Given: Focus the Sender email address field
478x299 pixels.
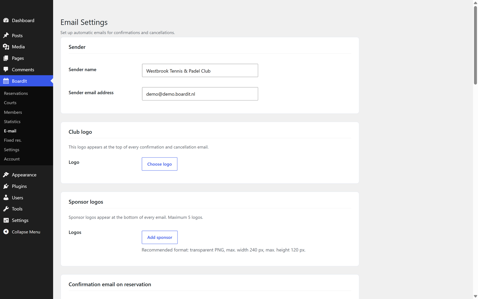Looking at the screenshot, I should pyautogui.click(x=200, y=94).
